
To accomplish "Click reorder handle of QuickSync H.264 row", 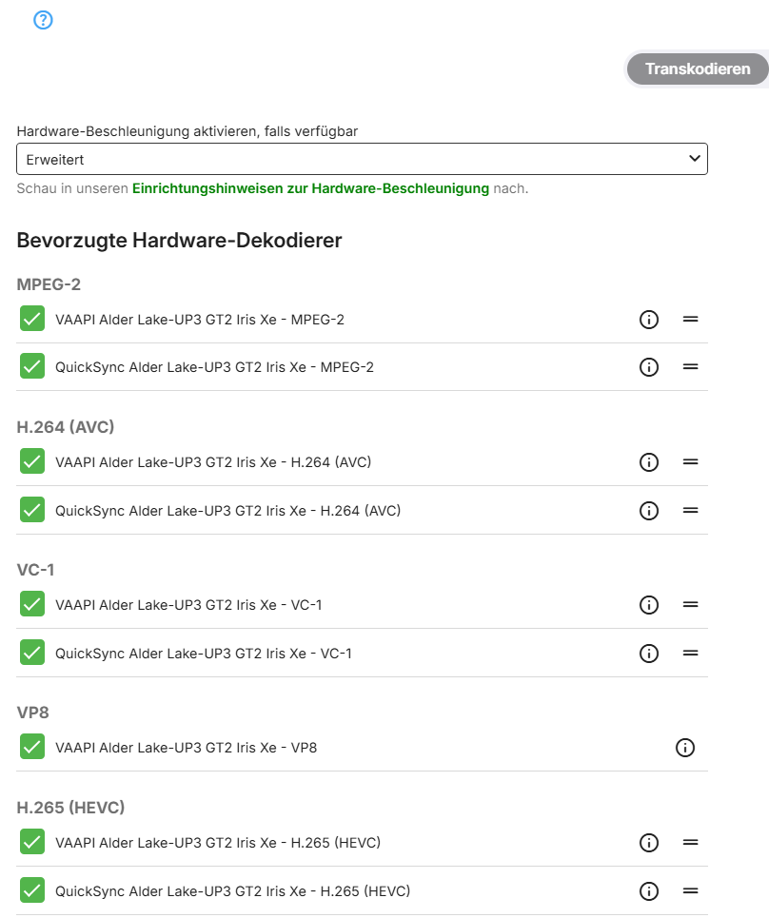I will pyautogui.click(x=691, y=511).
